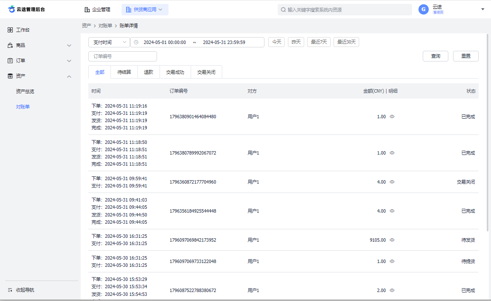
Task: Collapse the 资产 menu chevron
Action: 69,76
